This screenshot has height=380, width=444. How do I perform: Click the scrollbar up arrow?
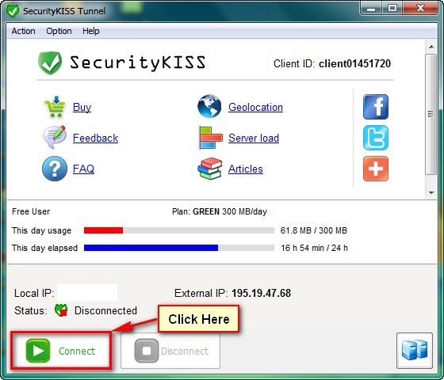pyautogui.click(x=431, y=47)
